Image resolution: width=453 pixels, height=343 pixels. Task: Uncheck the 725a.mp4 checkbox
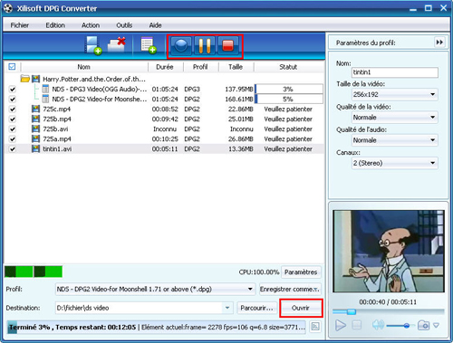coord(13,139)
